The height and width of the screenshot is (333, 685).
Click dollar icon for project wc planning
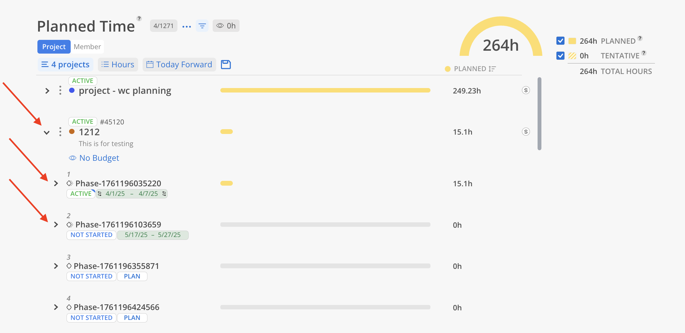(526, 90)
